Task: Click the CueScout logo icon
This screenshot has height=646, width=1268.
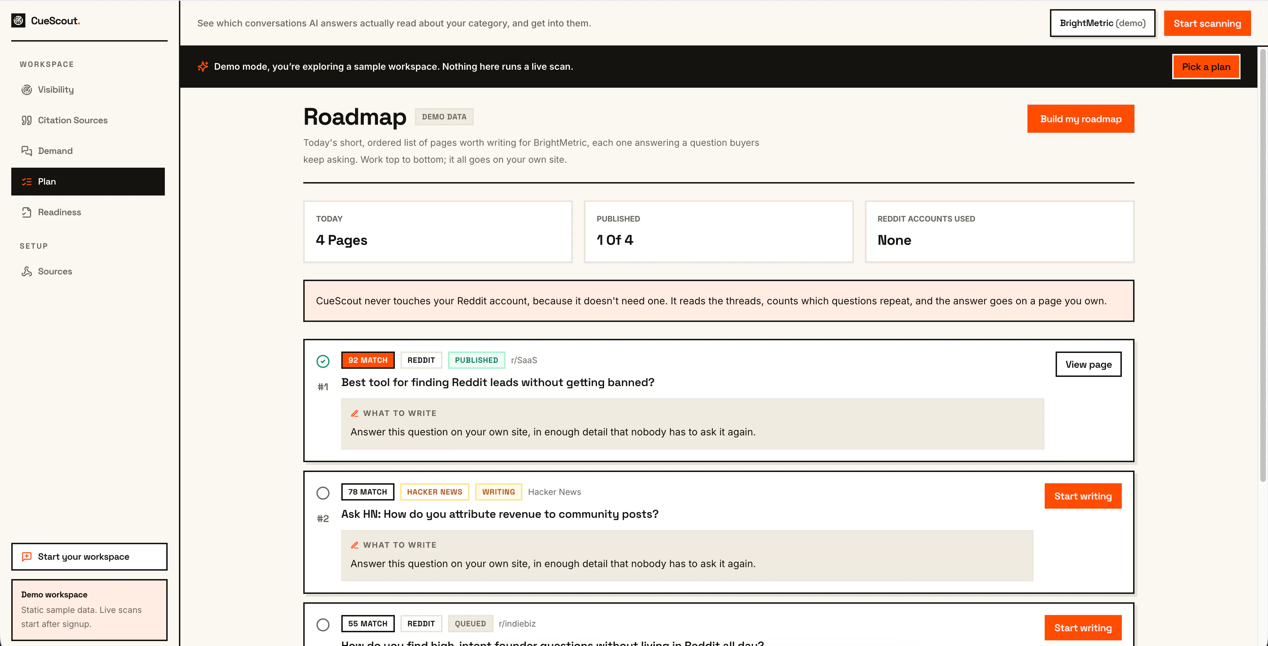Action: (18, 21)
